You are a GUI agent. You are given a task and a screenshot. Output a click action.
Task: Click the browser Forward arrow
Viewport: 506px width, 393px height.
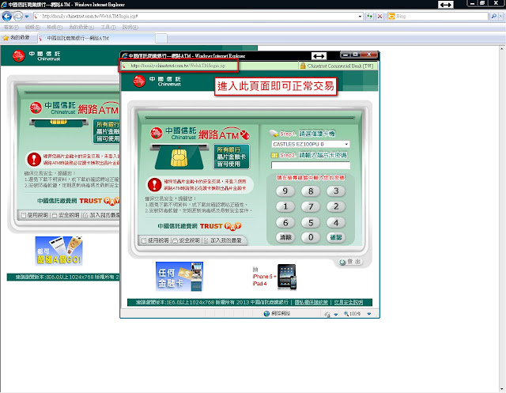tap(18, 16)
